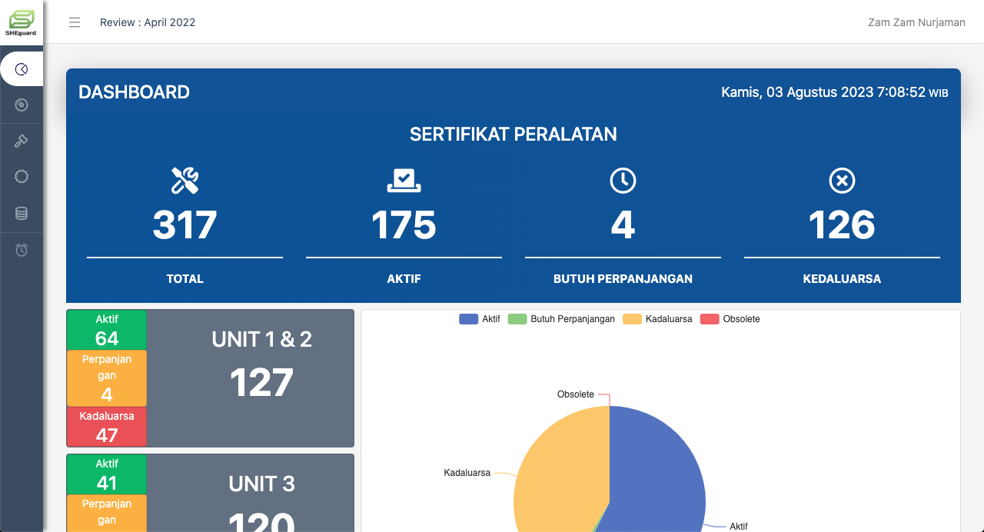Click the red Kadaluarsa 47 box
Image resolution: width=984 pixels, height=532 pixels.
(x=107, y=427)
